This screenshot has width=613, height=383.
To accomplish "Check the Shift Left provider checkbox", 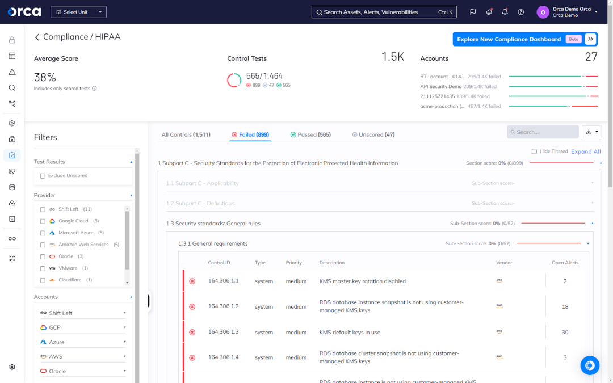I will 43,209.
